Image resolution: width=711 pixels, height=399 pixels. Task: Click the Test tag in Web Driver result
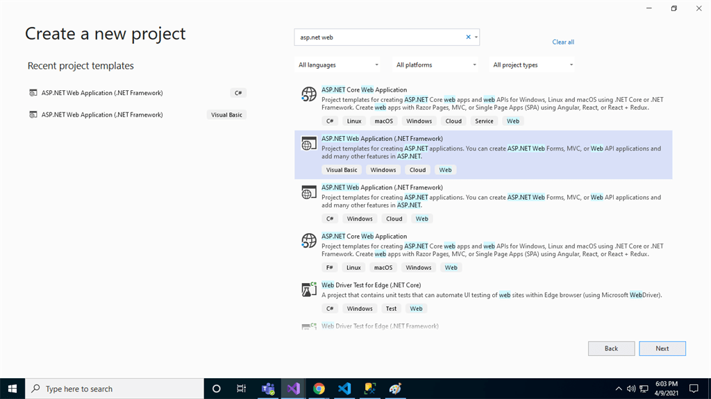coord(391,309)
